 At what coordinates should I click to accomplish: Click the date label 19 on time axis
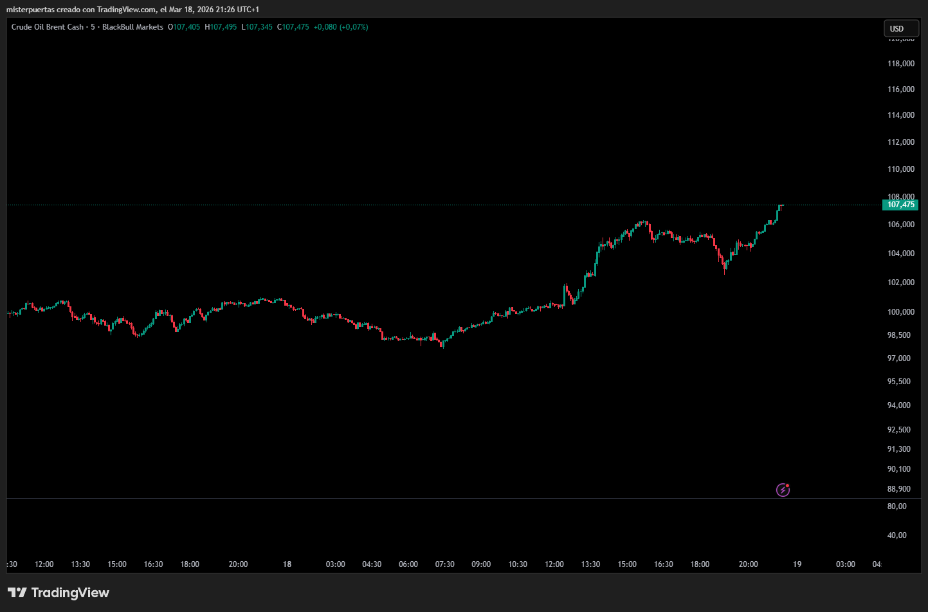tap(797, 564)
